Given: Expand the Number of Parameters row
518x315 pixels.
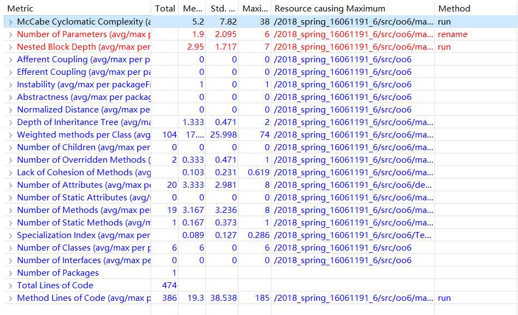Looking at the screenshot, I should point(10,35).
